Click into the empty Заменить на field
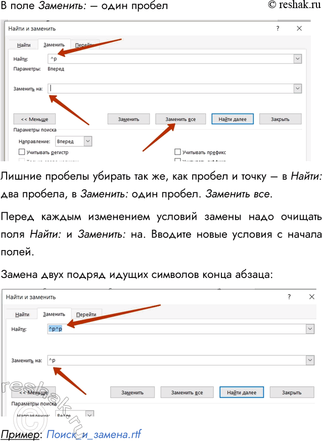This screenshot has width=322, height=441. [x=169, y=88]
